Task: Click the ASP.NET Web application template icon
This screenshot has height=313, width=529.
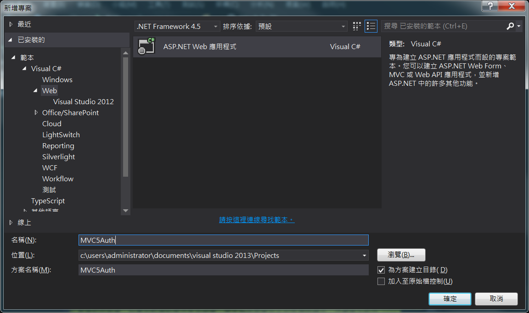Action: [146, 46]
